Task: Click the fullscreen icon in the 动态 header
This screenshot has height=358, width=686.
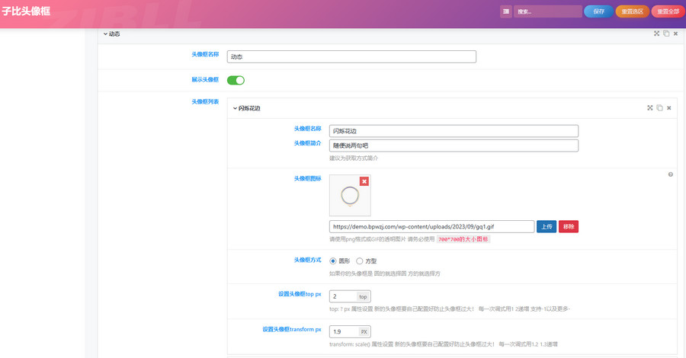Action: point(656,34)
